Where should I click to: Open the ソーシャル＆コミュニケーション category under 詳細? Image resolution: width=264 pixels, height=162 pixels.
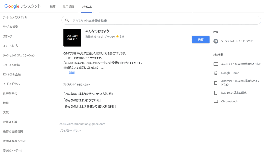pos(237,41)
